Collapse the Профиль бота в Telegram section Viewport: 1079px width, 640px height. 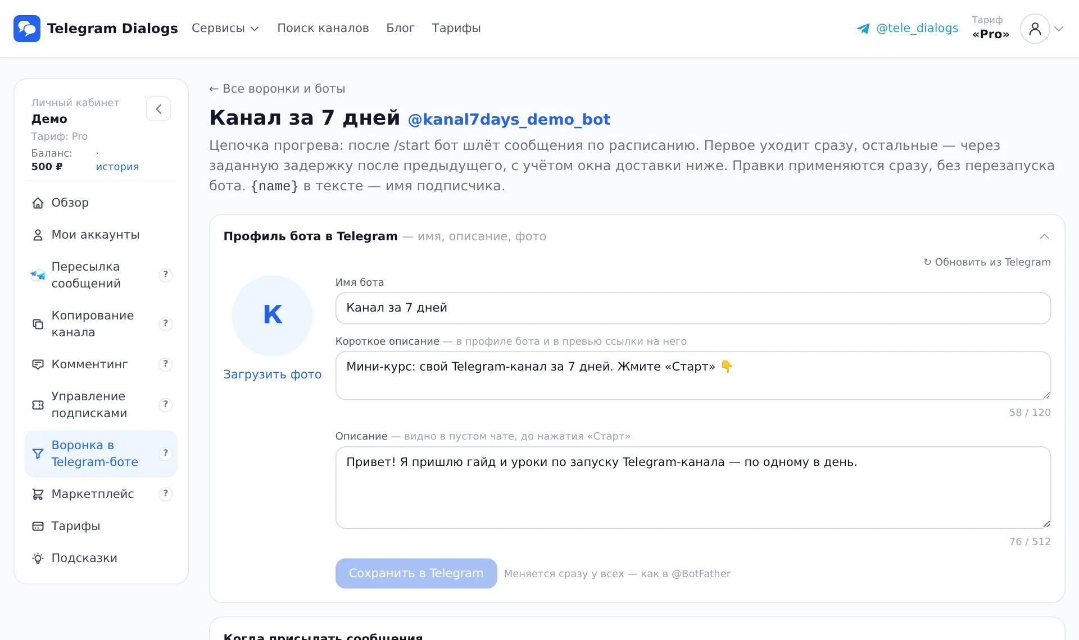[x=1044, y=236]
